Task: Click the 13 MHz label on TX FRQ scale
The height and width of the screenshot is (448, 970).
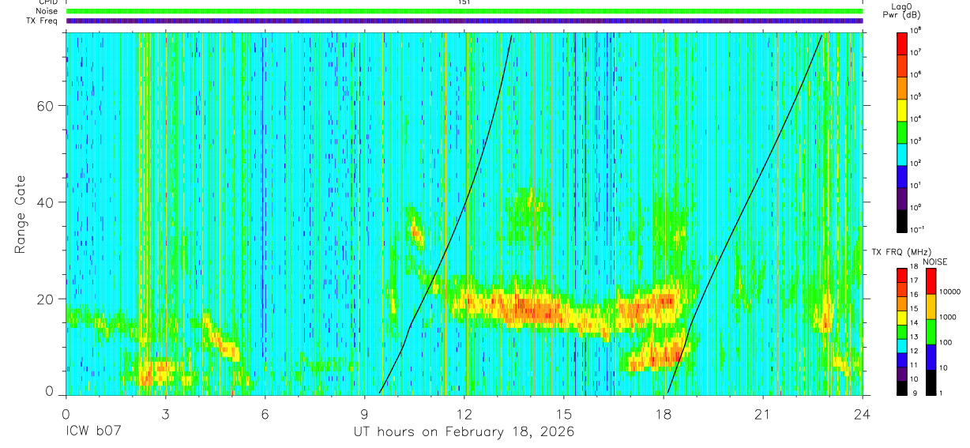Action: pos(913,337)
